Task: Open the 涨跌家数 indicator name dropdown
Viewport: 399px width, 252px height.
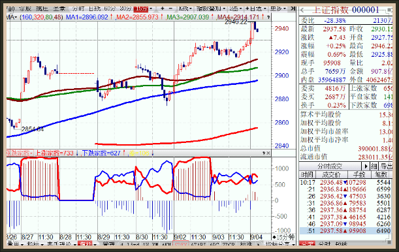Action: coord(20,153)
